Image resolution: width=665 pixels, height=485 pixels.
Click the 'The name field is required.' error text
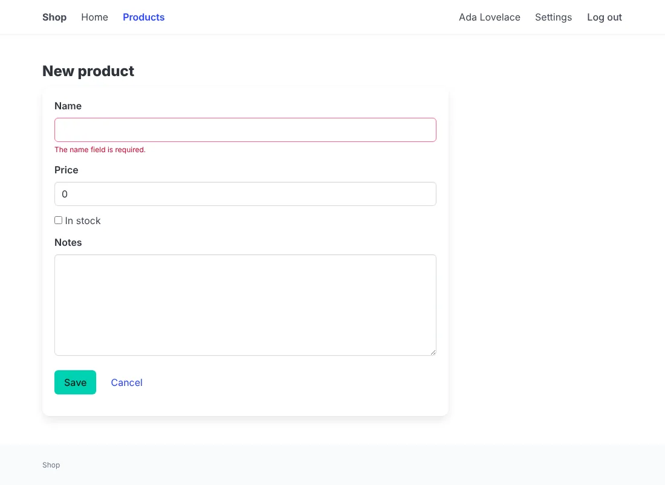(x=100, y=150)
